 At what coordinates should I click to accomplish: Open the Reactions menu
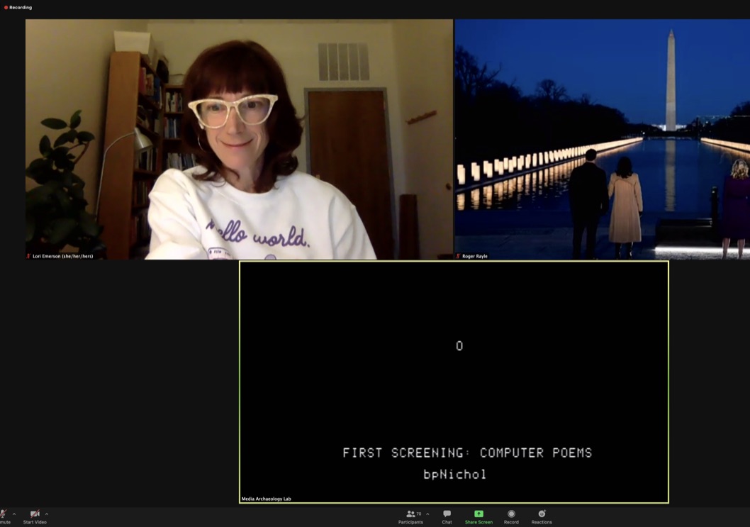coord(542,516)
